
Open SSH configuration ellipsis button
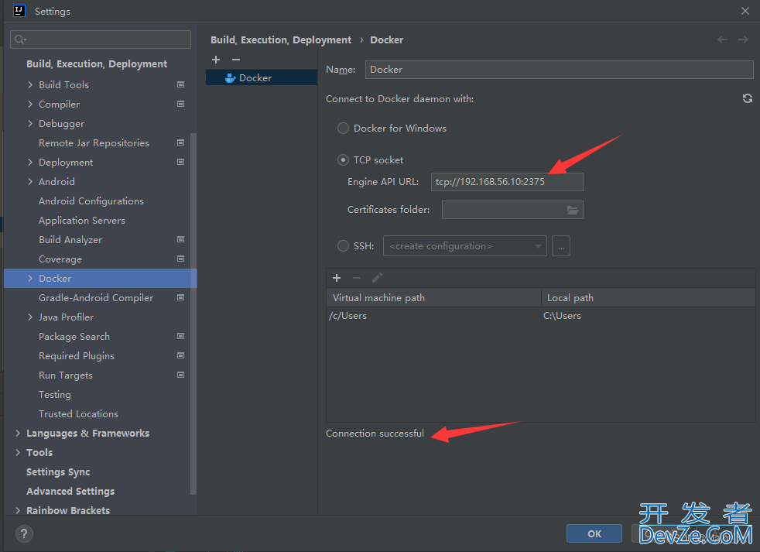point(561,246)
